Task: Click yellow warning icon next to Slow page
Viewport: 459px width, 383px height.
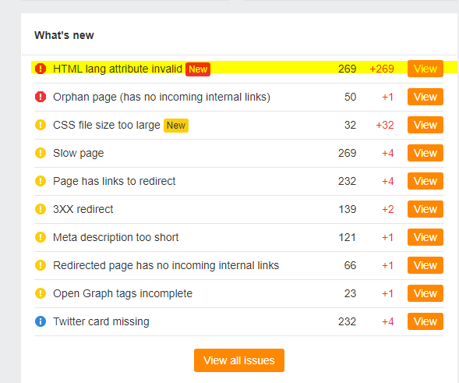Action: click(41, 153)
